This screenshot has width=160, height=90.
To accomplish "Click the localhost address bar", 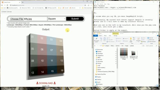I will pyautogui.click(x=47, y=5).
